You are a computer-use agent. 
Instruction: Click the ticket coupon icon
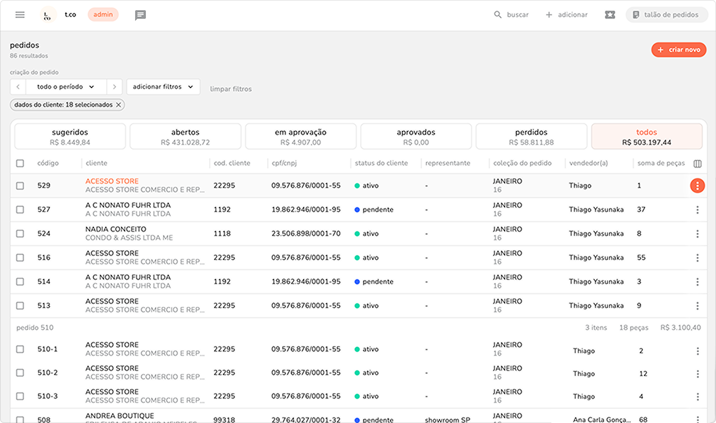pos(610,15)
